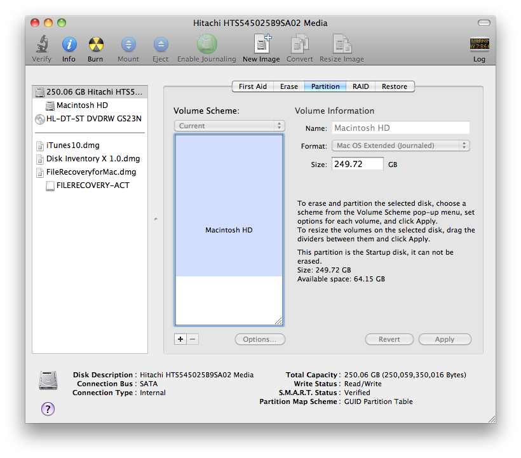The height and width of the screenshot is (458, 521).
Task: Select iTunes10.dmg in sidebar
Action: point(90,145)
